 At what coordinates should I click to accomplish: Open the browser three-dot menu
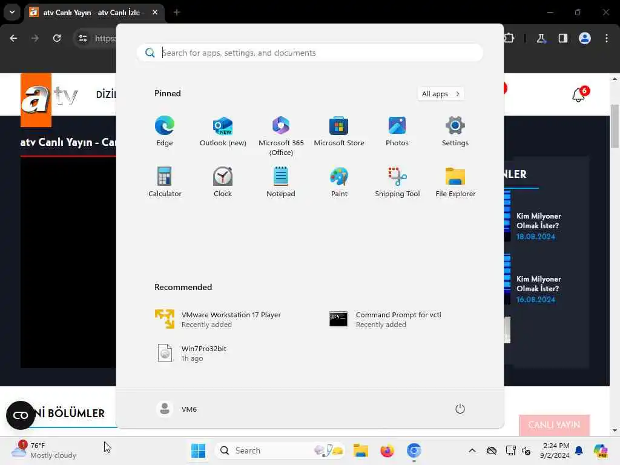click(607, 38)
